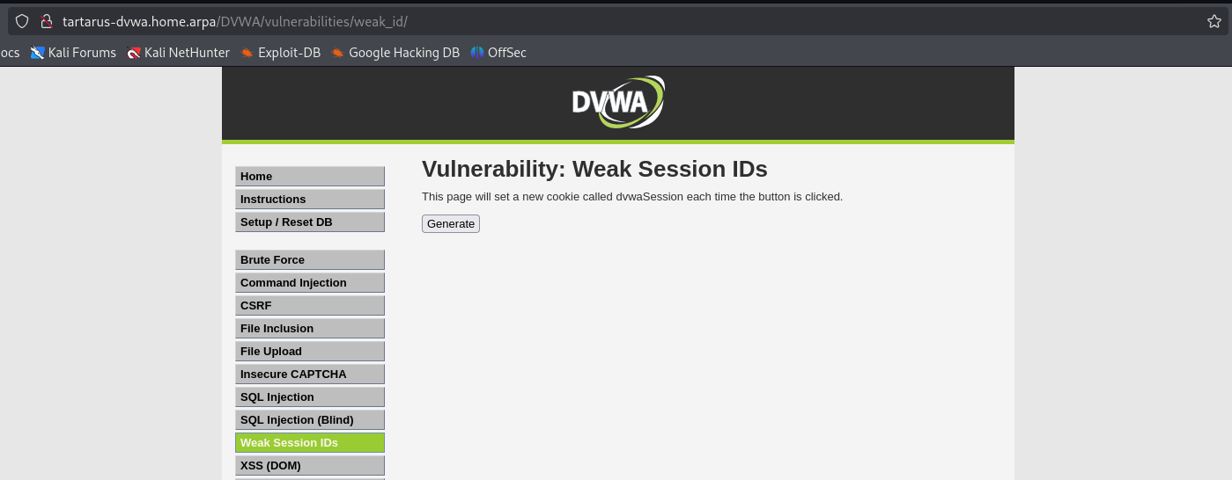This screenshot has height=480, width=1232.
Task: Go to File Upload page
Action: click(x=309, y=352)
